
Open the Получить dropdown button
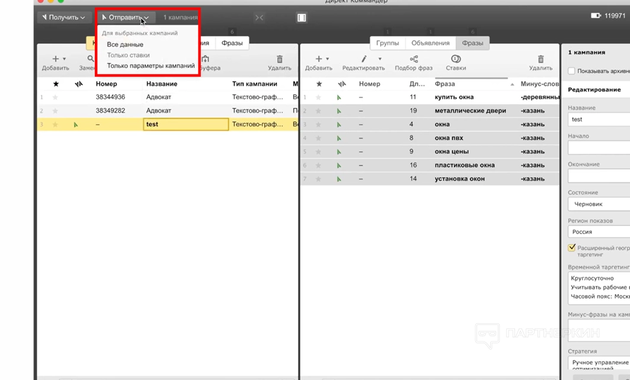click(x=64, y=18)
